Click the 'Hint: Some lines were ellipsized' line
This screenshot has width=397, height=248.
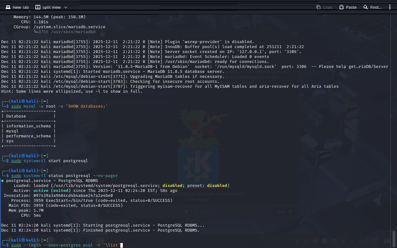[x=72, y=91]
